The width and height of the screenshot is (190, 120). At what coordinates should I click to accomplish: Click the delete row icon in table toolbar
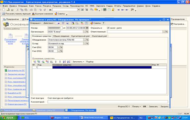tap(47, 62)
